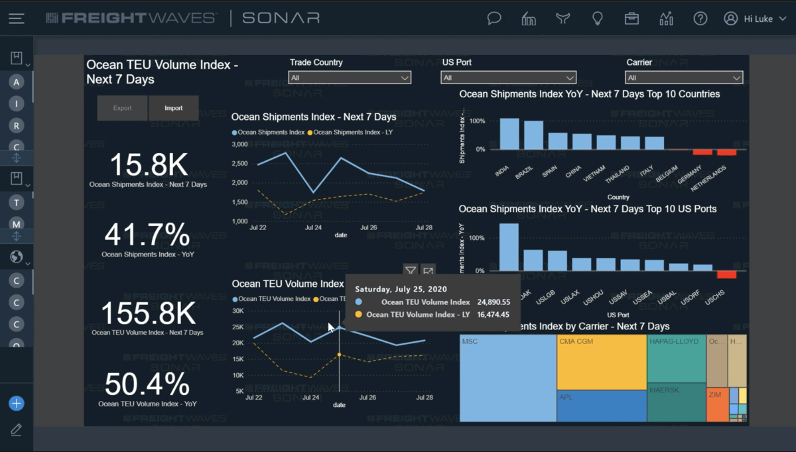The height and width of the screenshot is (452, 796).
Task: Toggle Ocean TEU Volume Index legend entry
Action: pyautogui.click(x=271, y=299)
